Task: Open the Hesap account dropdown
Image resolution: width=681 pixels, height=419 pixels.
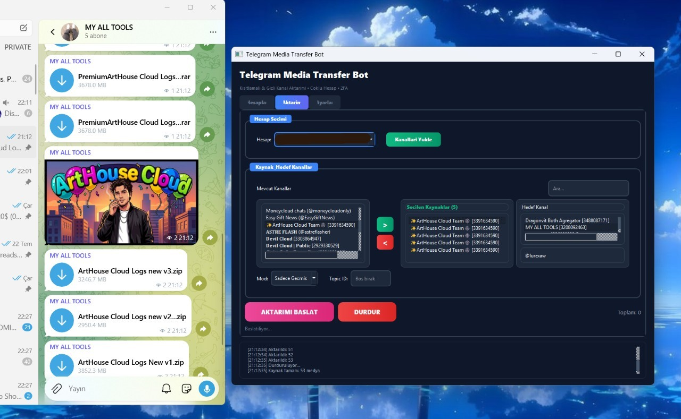Action: click(x=325, y=139)
